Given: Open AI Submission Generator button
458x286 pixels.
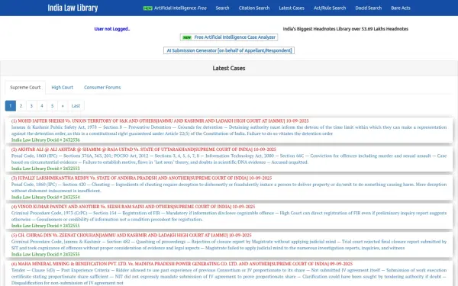Looking at the screenshot, I should click(229, 50).
